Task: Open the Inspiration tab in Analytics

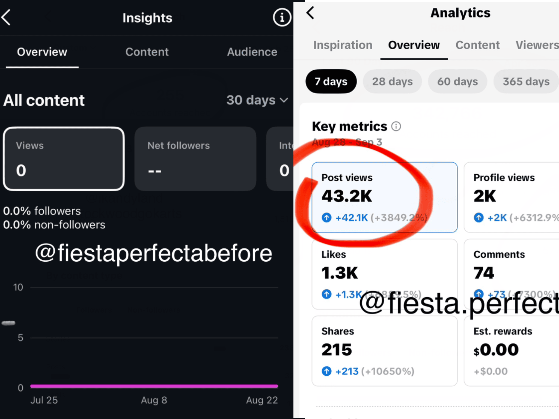Action: point(343,45)
